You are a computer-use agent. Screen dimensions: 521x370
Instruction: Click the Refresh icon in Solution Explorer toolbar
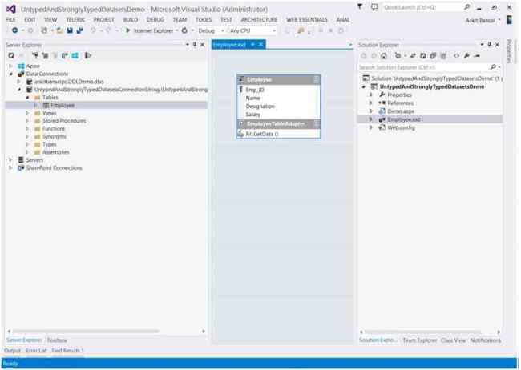coord(423,56)
